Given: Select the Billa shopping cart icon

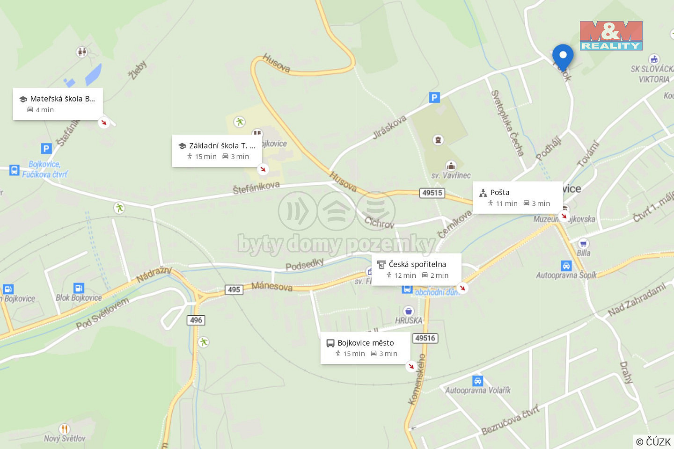Looking at the screenshot, I should click(583, 243).
